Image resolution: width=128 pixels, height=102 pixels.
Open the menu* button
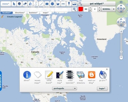tap(6, 4)
